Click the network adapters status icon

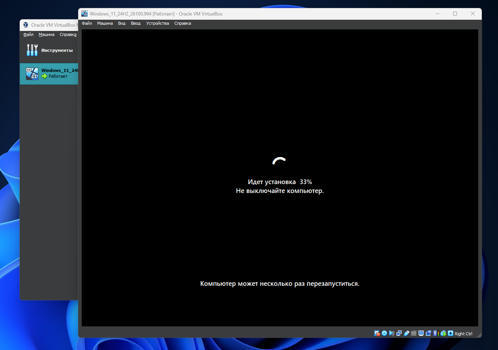[x=399, y=333]
